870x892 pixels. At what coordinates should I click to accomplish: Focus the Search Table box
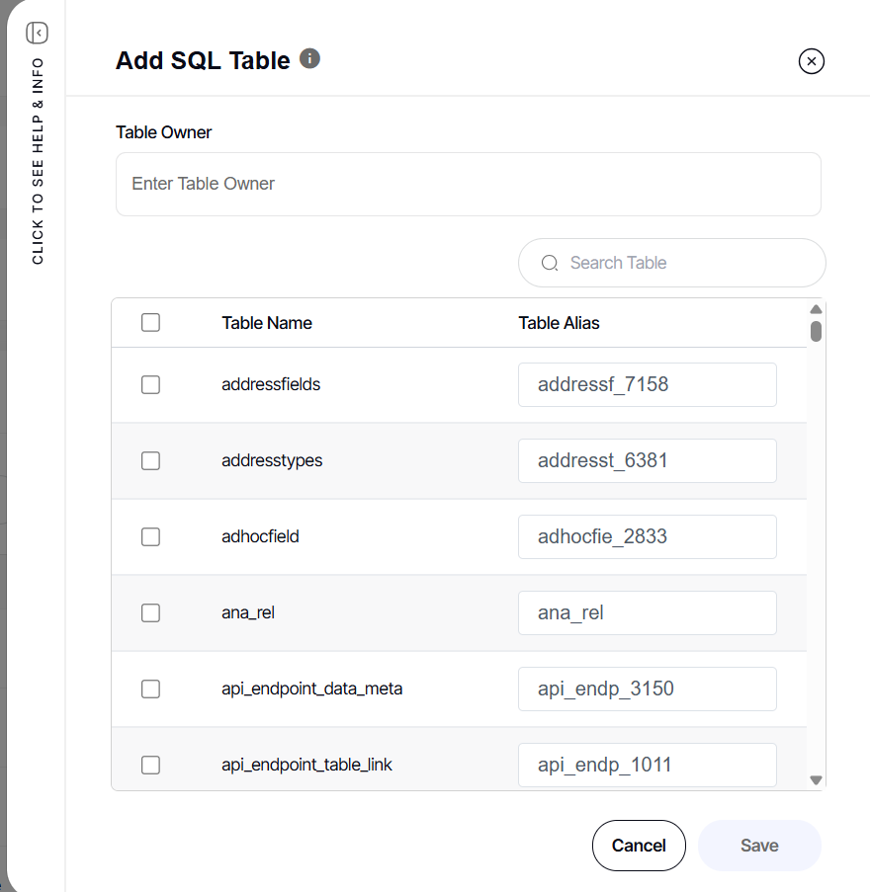[682, 263]
